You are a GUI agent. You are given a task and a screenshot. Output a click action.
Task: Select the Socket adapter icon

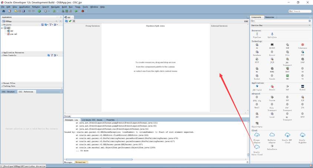point(257,76)
